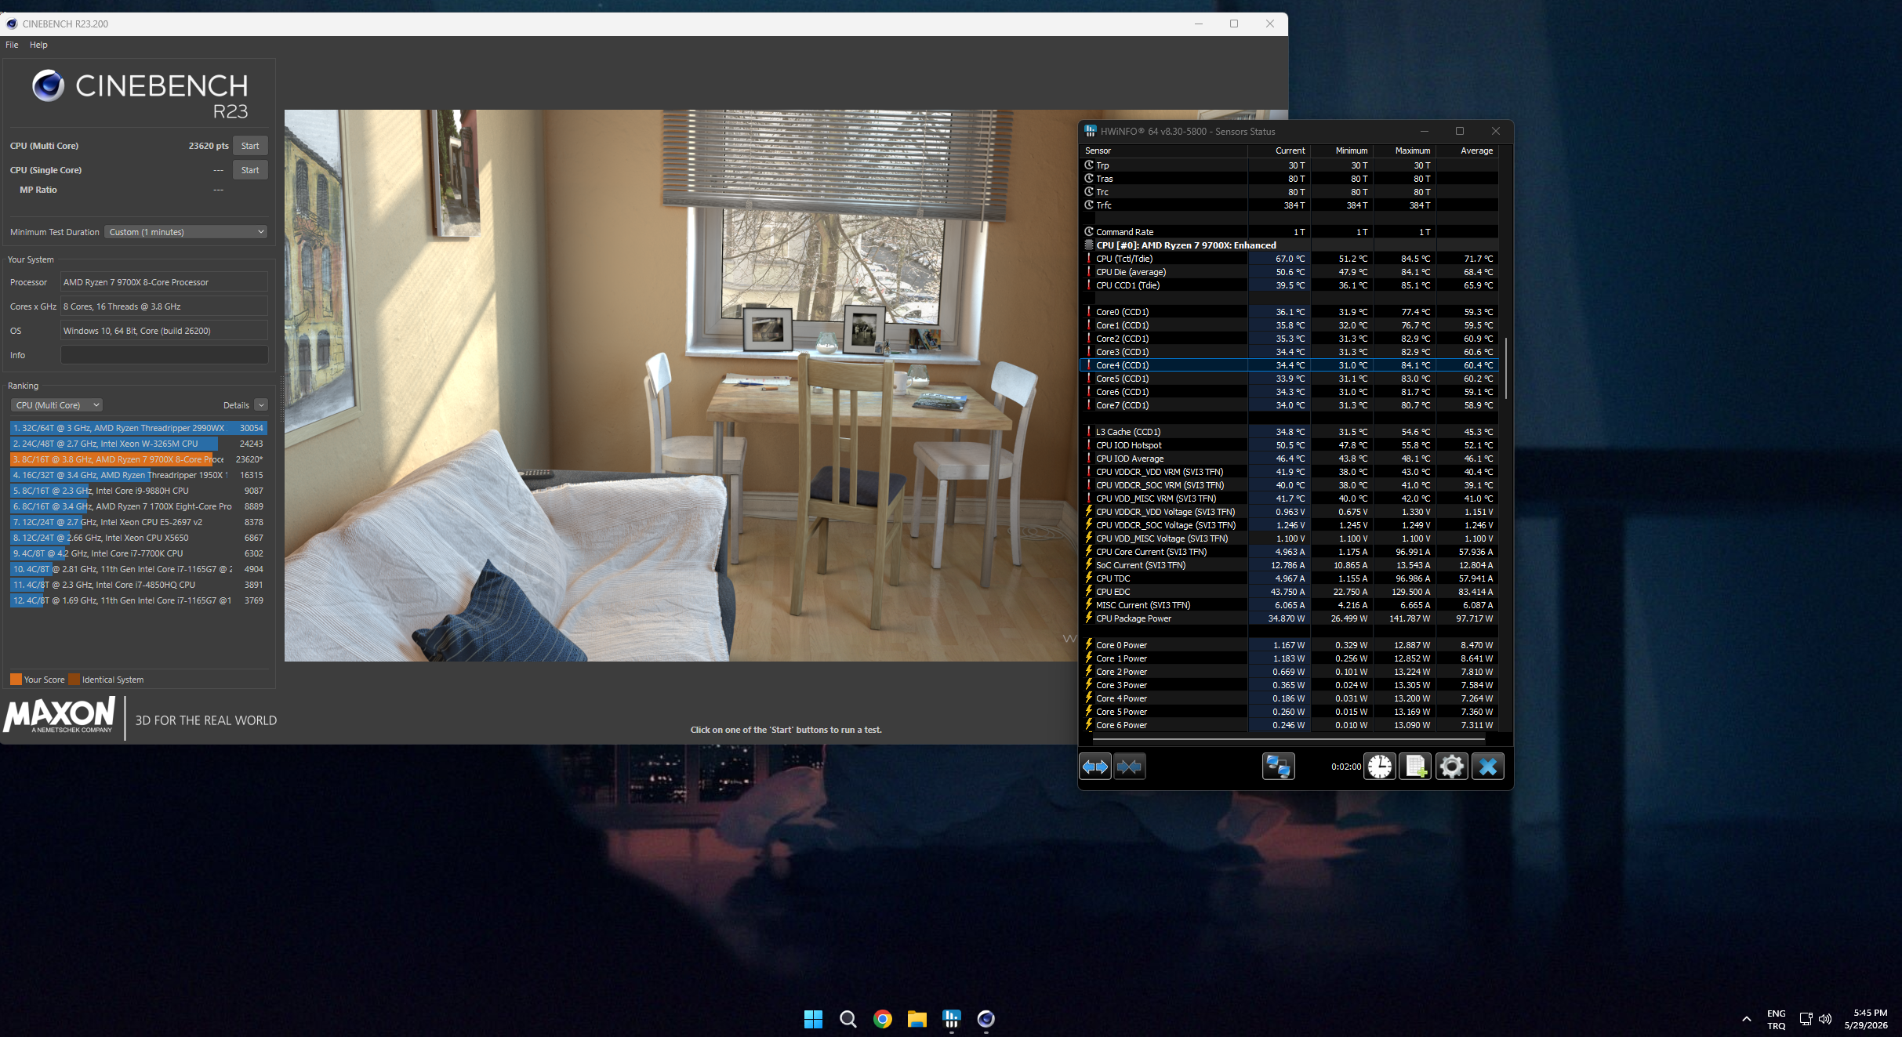The width and height of the screenshot is (1902, 1037).
Task: Open taskbar Search
Action: pyautogui.click(x=848, y=1019)
